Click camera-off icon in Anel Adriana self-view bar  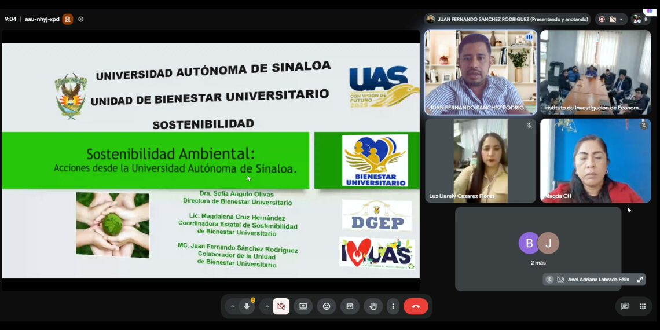(x=560, y=280)
